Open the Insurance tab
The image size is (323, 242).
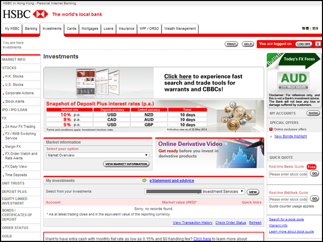tap(127, 29)
